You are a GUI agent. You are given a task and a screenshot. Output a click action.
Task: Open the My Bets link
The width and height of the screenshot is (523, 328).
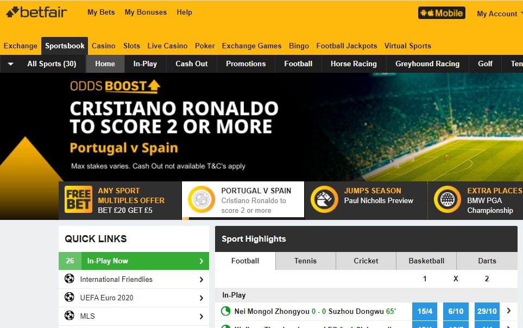101,12
